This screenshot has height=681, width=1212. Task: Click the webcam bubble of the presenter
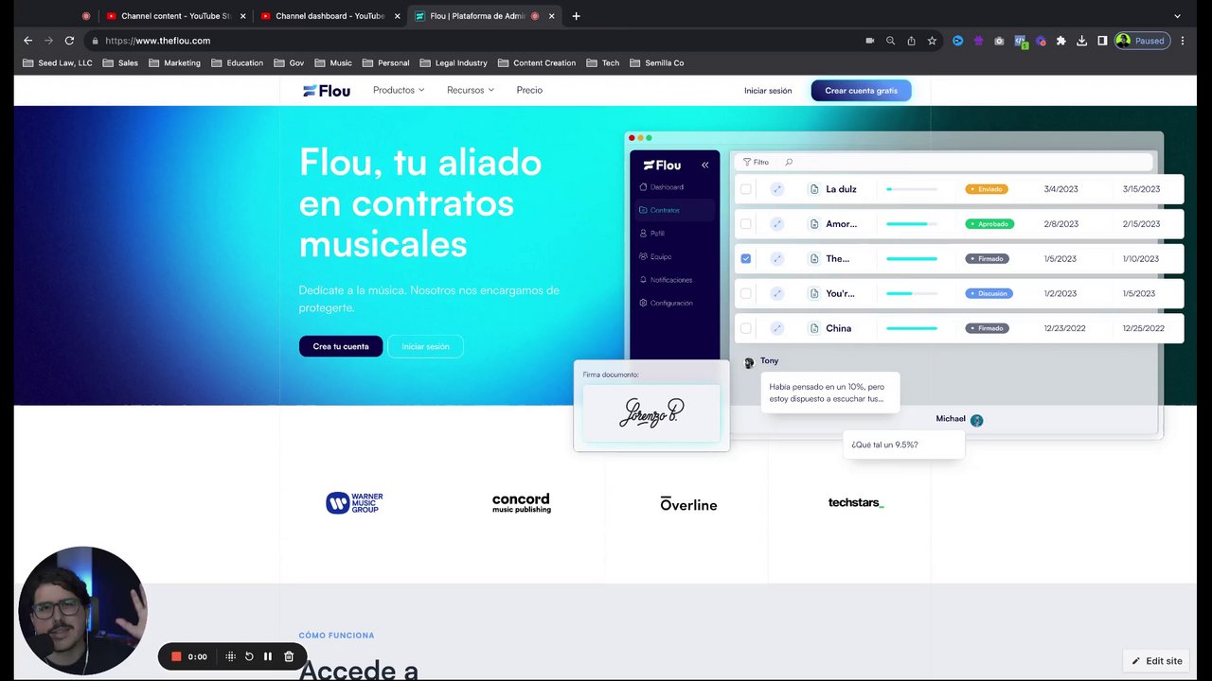(83, 610)
